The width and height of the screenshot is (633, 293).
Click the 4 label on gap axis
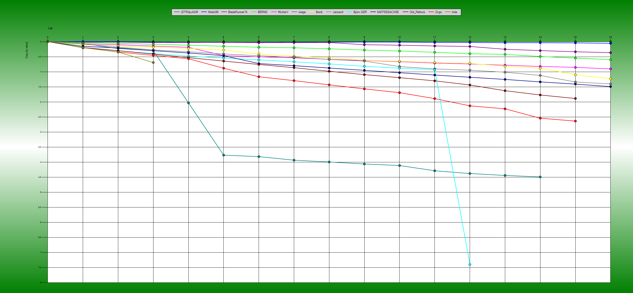[40, 162]
